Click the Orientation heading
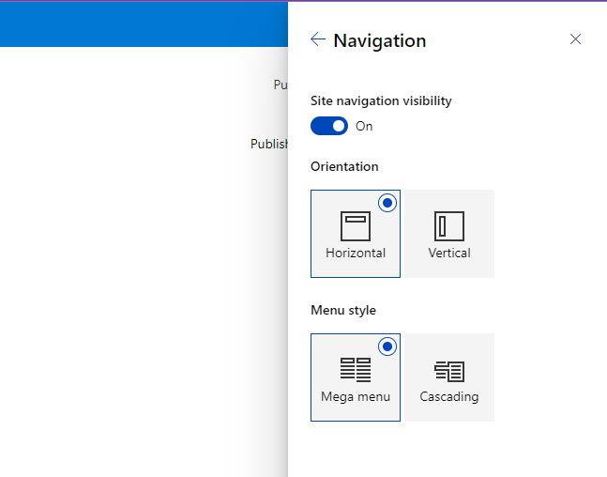607x477 pixels. (x=344, y=166)
